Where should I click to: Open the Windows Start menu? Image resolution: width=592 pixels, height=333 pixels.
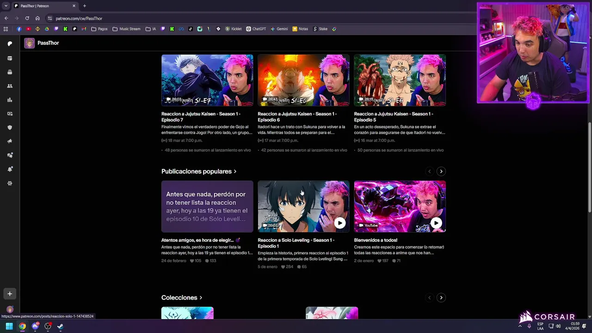tap(9, 327)
